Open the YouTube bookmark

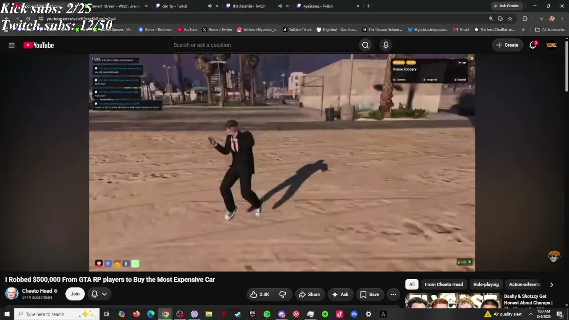(187, 30)
